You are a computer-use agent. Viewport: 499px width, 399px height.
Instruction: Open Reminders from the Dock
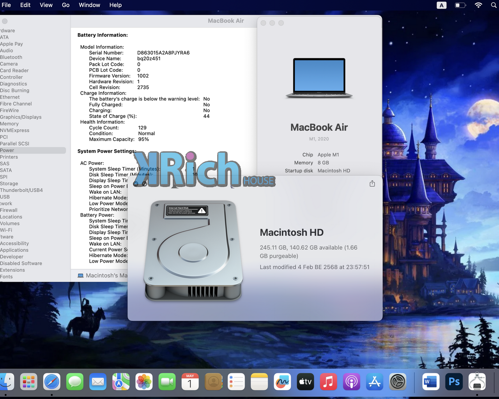tap(236, 382)
